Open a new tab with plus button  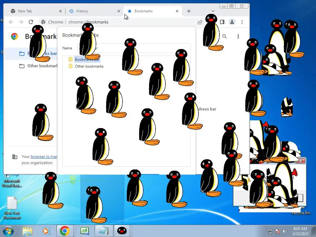tap(189, 11)
